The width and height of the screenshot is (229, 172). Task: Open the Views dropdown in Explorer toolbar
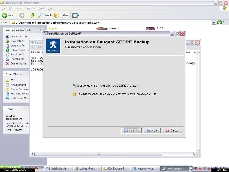[x=75, y=15]
